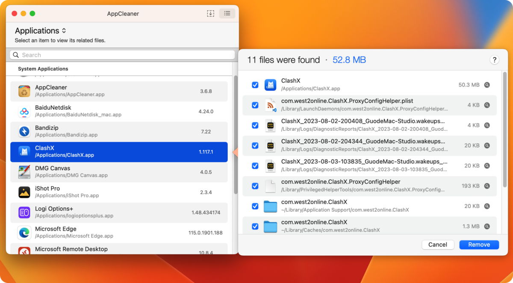Select the DMG Canvas application name
The height and width of the screenshot is (283, 513).
(x=53, y=168)
